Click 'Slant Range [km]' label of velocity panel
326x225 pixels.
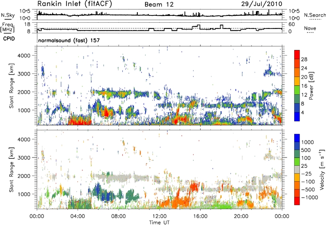pos(11,169)
